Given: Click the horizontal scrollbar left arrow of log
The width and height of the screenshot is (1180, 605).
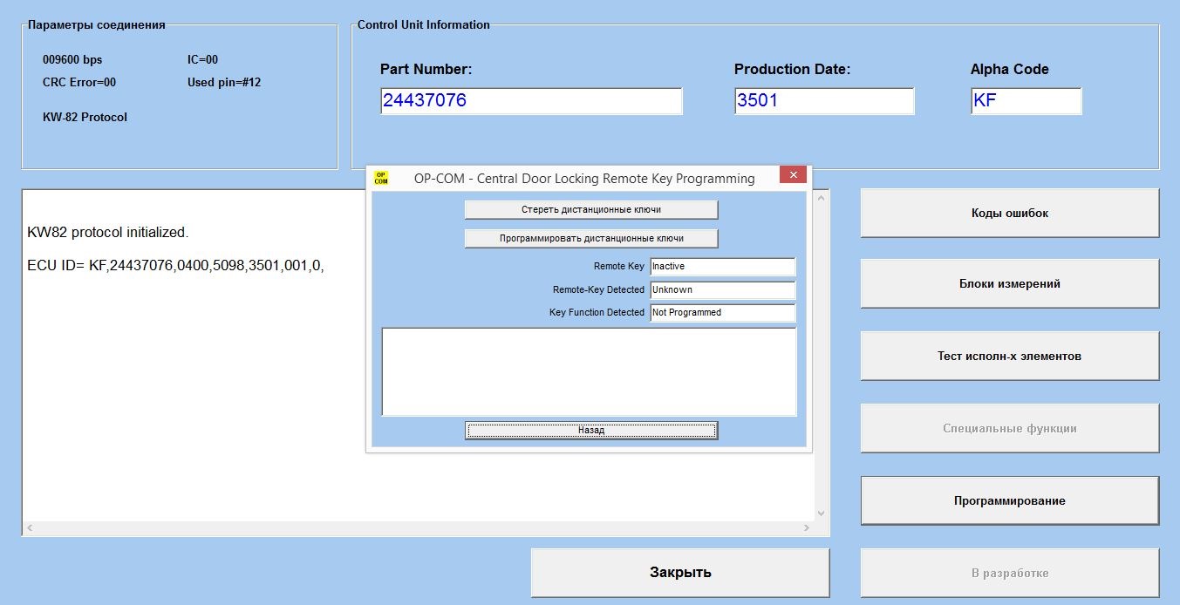Looking at the screenshot, I should (x=29, y=528).
